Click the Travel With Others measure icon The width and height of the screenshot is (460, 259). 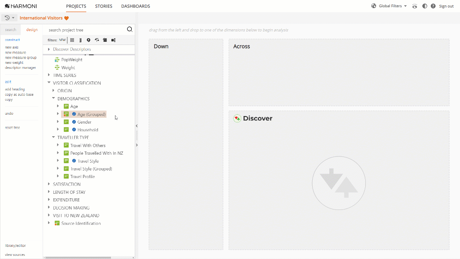click(x=66, y=145)
